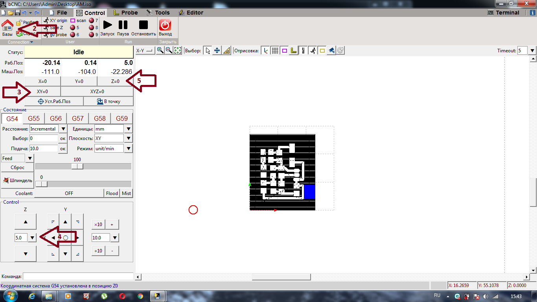The image size is (537, 302).
Task: Click the Команда command input field
Action: (78, 276)
